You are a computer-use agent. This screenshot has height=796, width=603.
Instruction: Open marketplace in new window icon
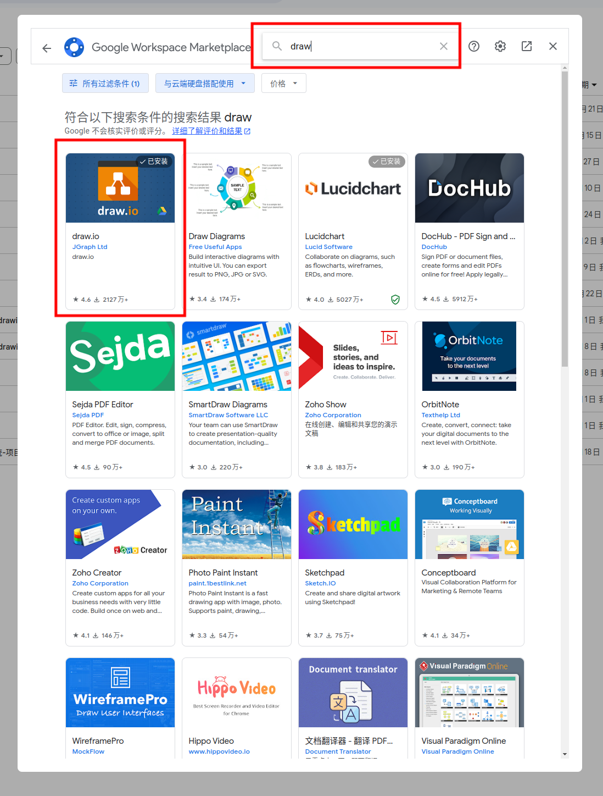(527, 46)
